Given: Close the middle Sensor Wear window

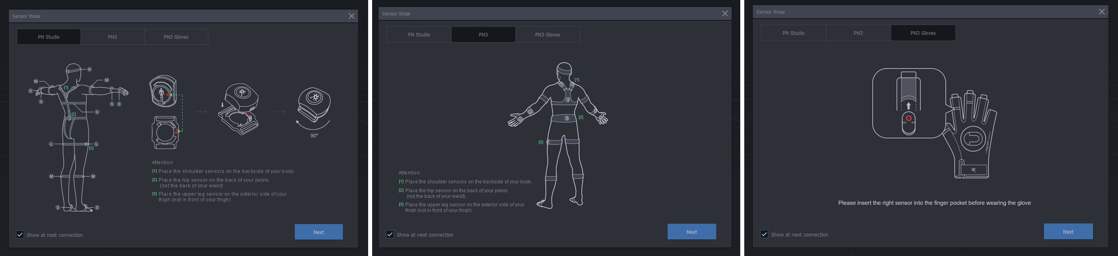Looking at the screenshot, I should [x=725, y=14].
